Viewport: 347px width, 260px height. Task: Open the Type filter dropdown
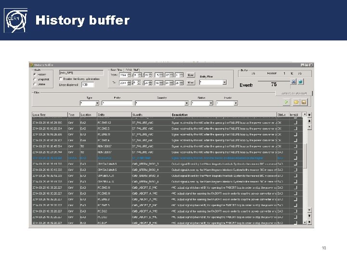[97, 103]
